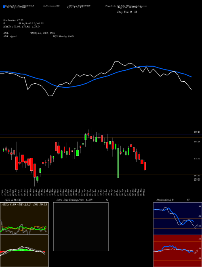
Task: Open the MACD histogram mini chart
Action: click(24, 251)
